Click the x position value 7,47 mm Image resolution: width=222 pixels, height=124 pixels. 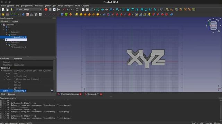point(17,82)
